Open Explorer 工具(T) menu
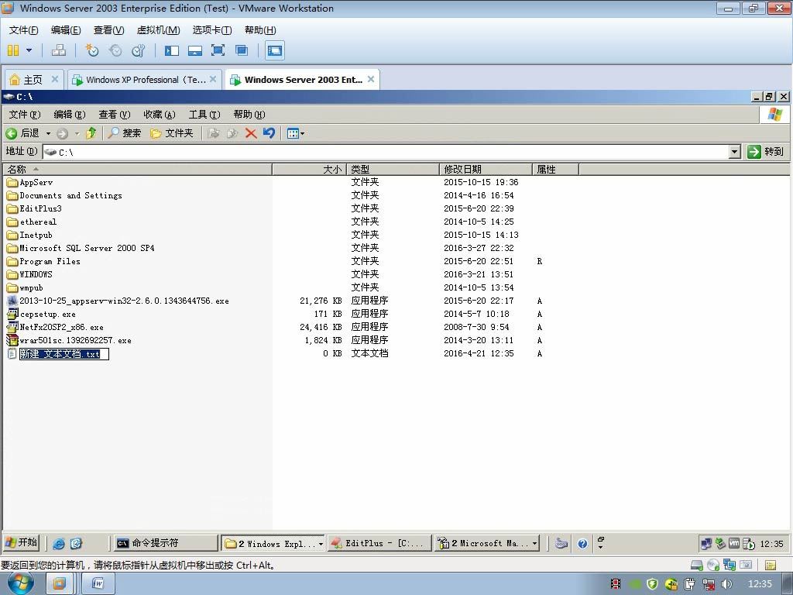 (x=204, y=115)
